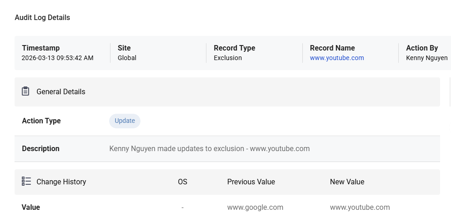Click the Update action type badge
This screenshot has height=218, width=451.
pos(125,121)
